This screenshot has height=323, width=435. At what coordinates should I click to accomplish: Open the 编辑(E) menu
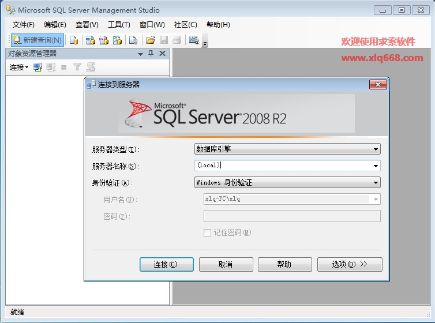click(55, 25)
